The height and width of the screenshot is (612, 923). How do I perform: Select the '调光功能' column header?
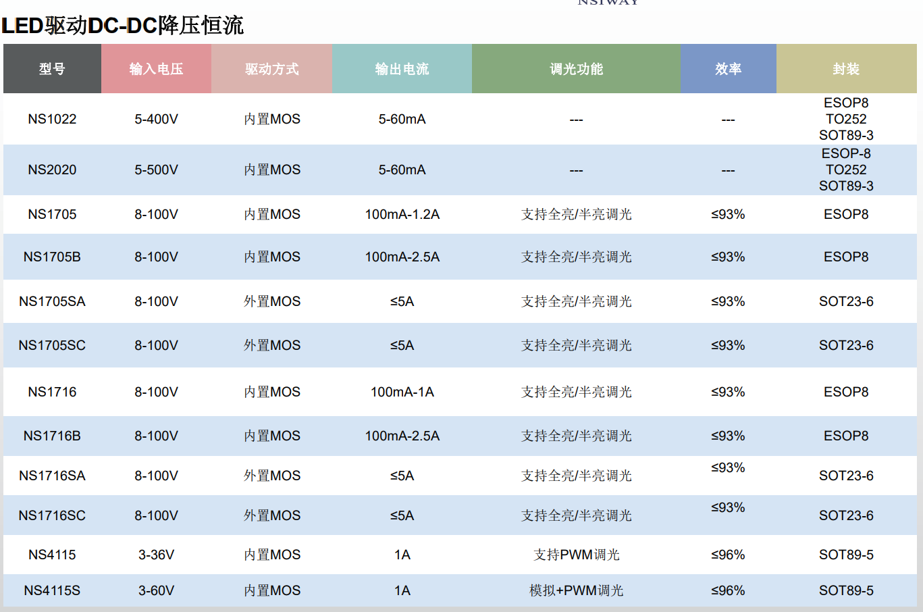tap(576, 69)
